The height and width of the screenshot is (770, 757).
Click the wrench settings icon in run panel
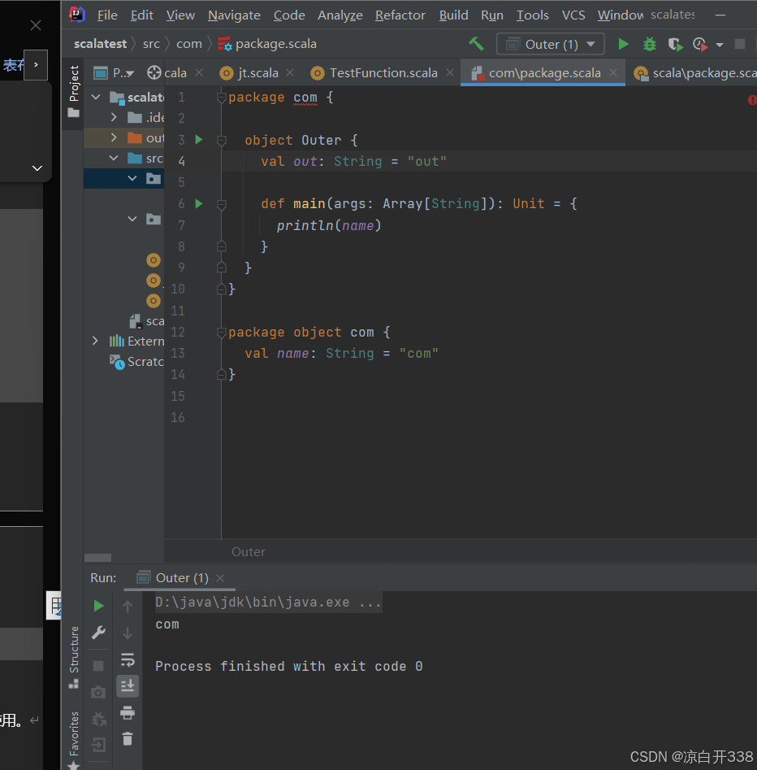click(98, 633)
